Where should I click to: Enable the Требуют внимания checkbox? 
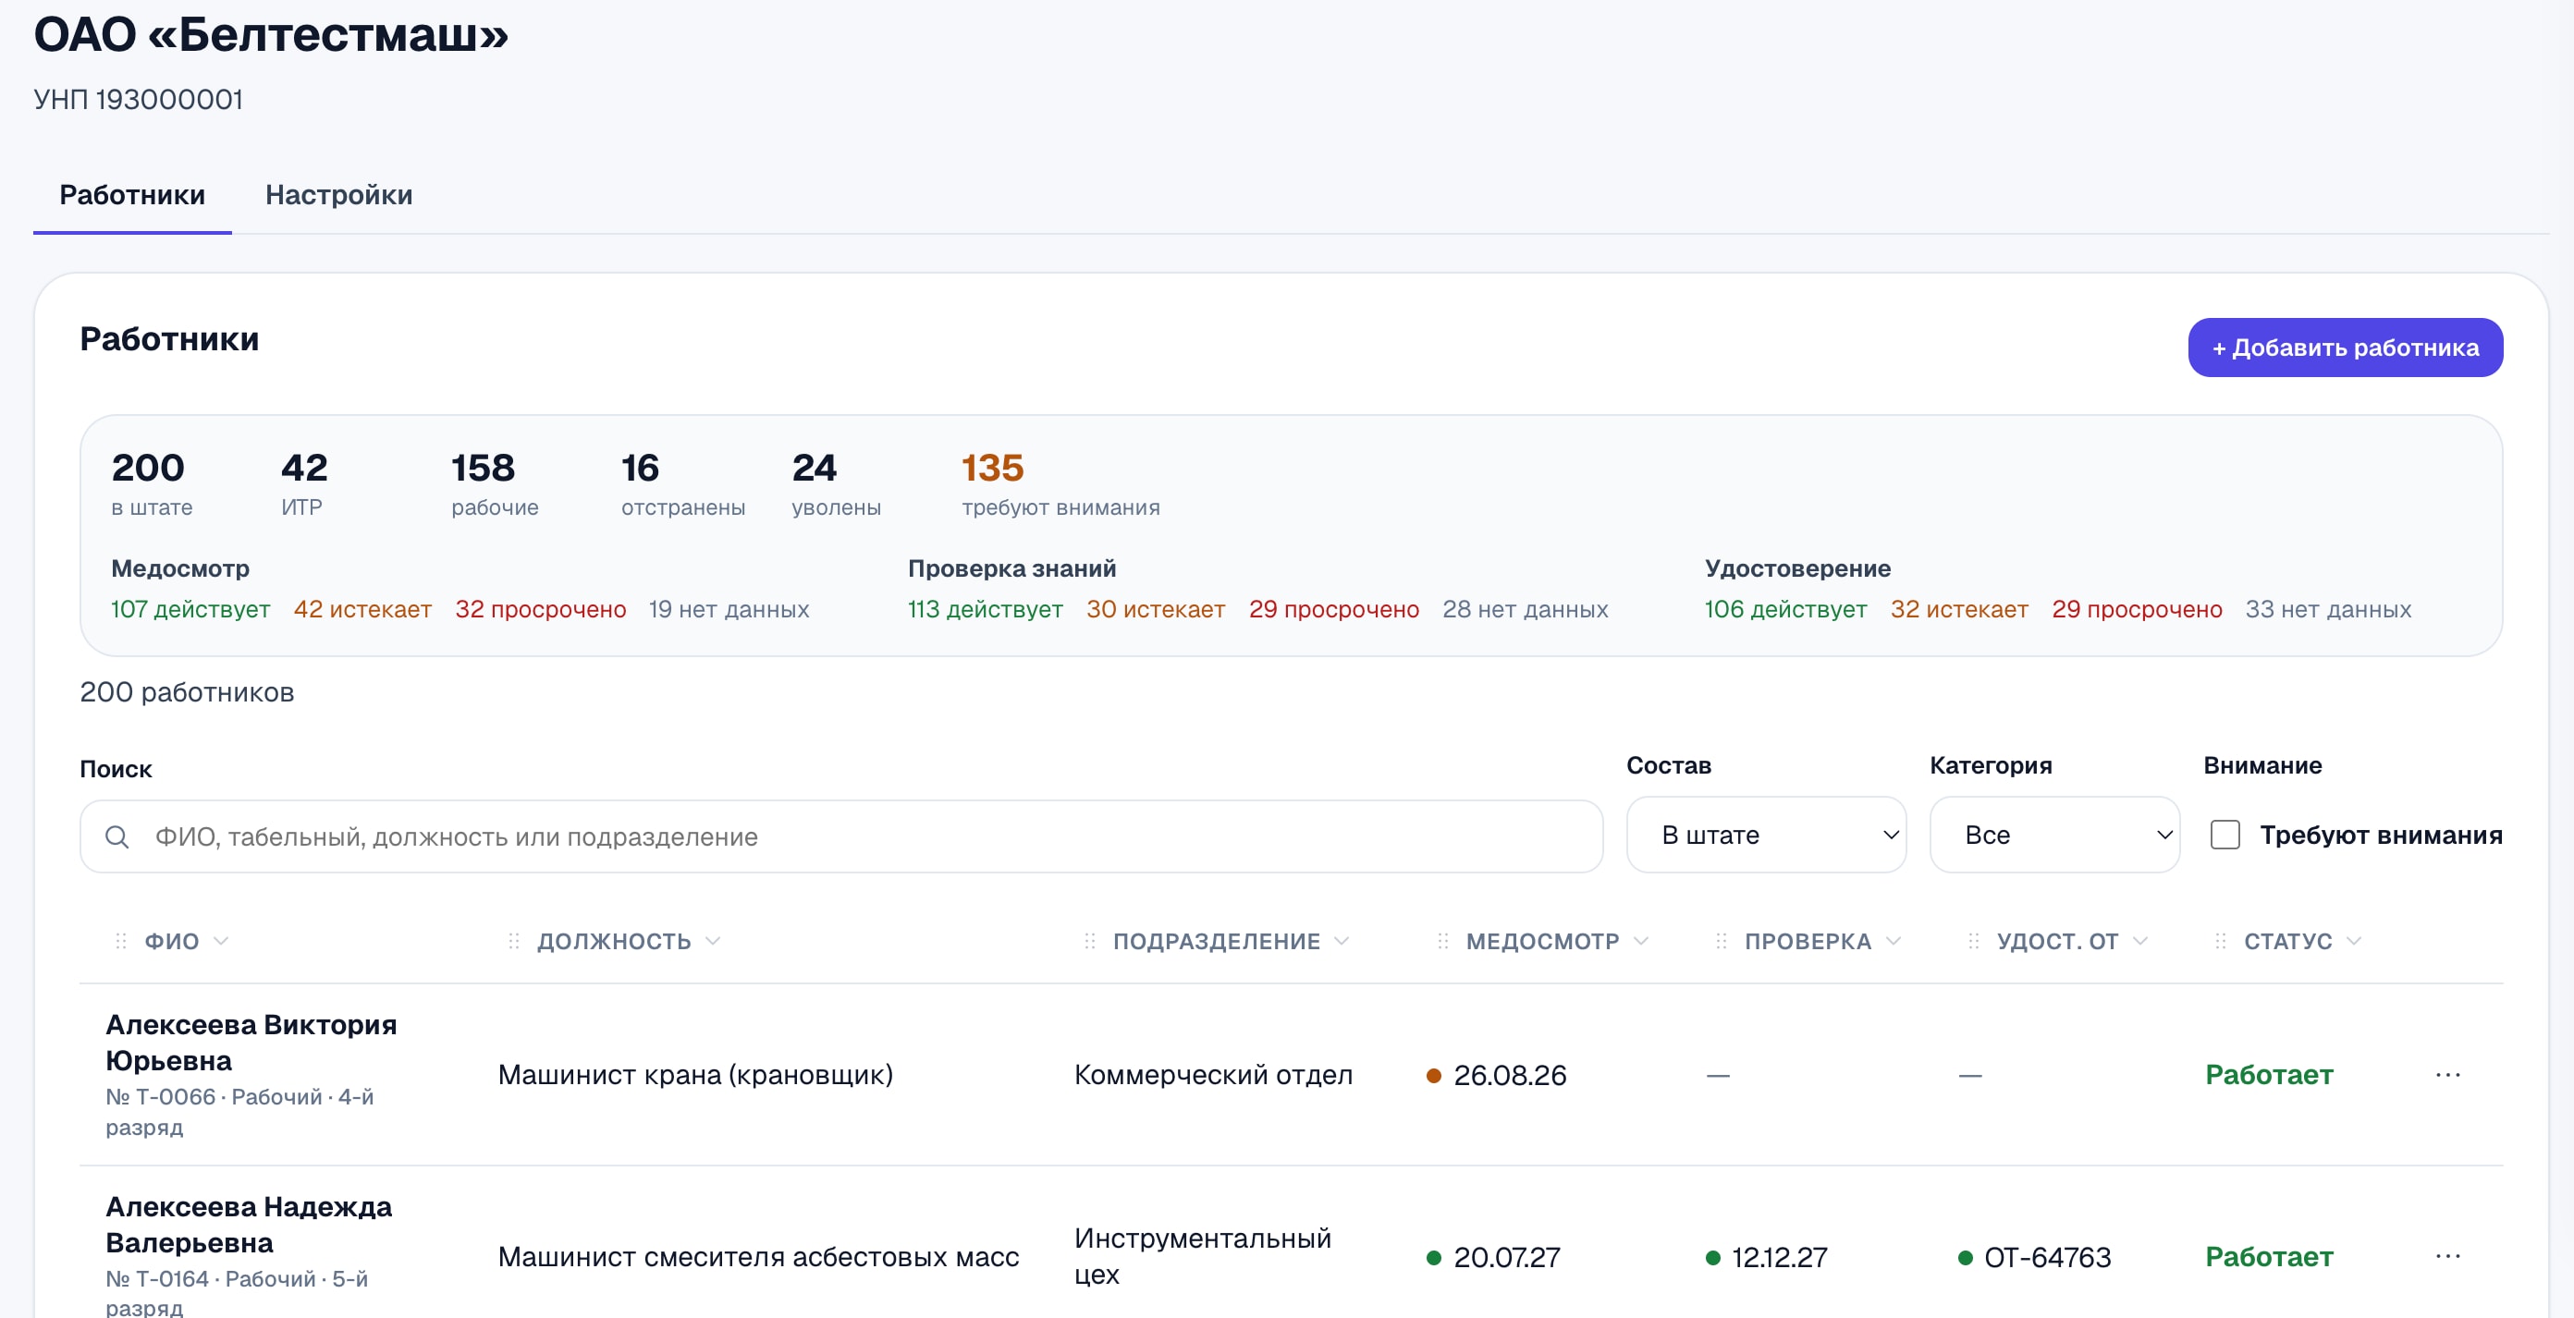[x=2225, y=835]
